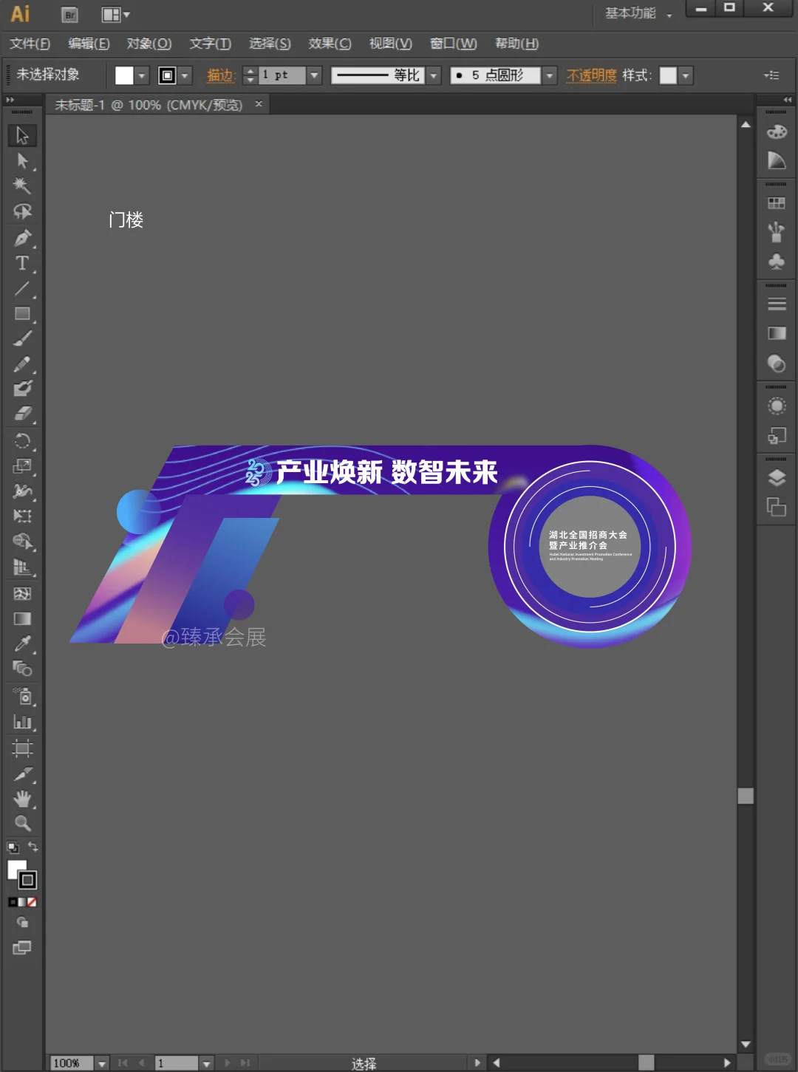Select the Type tool
The image size is (798, 1072).
pyautogui.click(x=22, y=263)
